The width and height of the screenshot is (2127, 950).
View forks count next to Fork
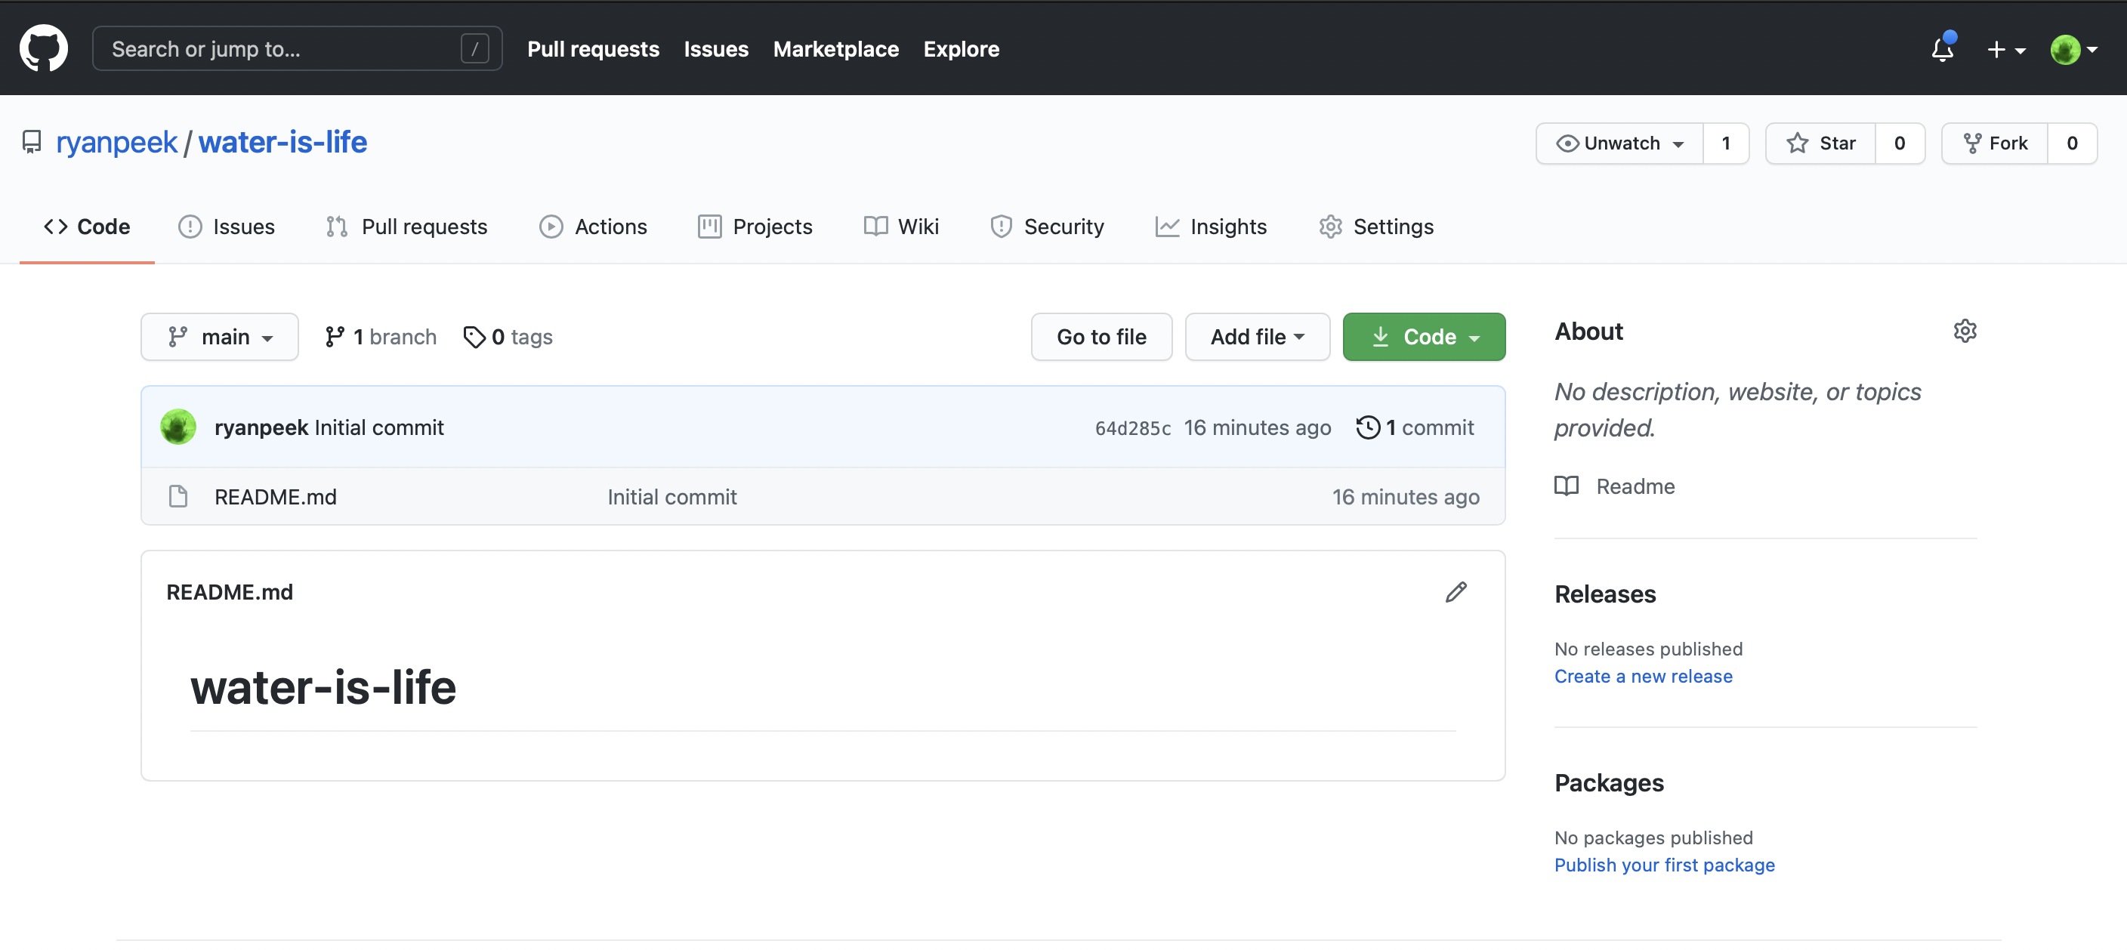[x=2073, y=143]
